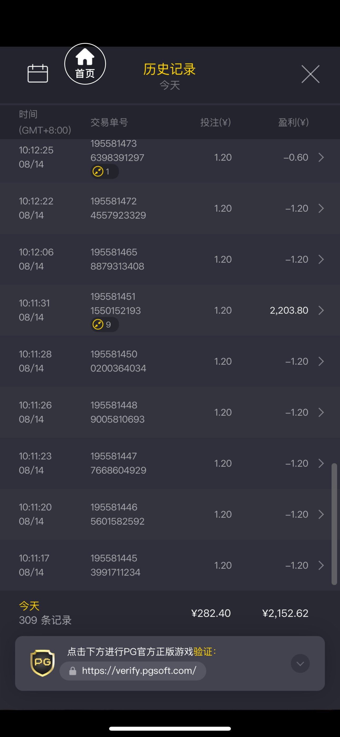Tap the 首页 home icon button
This screenshot has height=737, width=340.
point(85,64)
